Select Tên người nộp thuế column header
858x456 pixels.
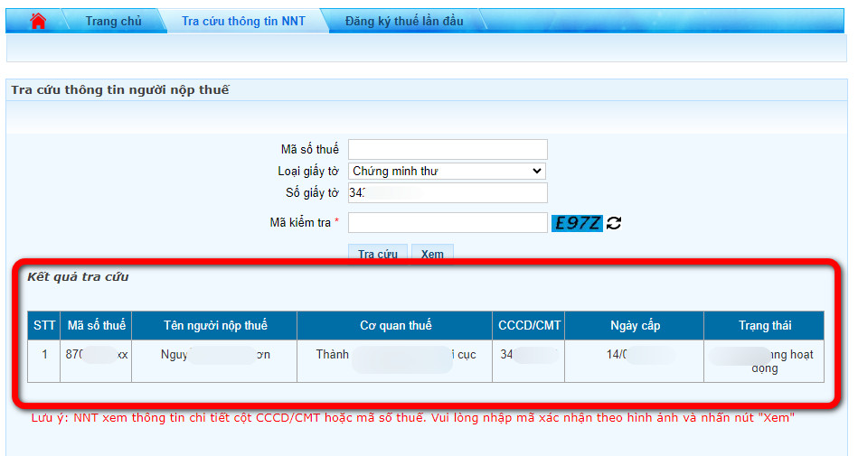click(x=215, y=325)
